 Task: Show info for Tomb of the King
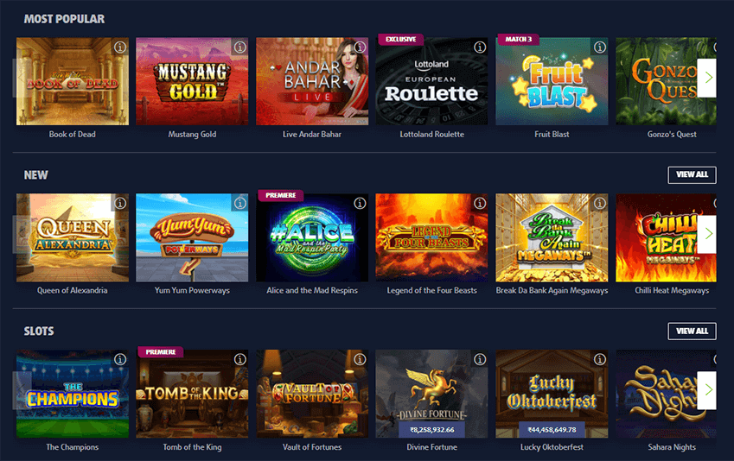[x=240, y=359]
